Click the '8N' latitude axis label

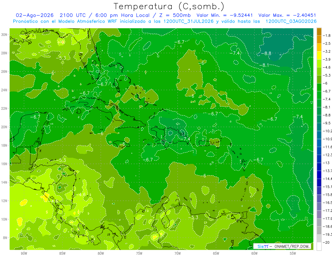click(x=5, y=238)
